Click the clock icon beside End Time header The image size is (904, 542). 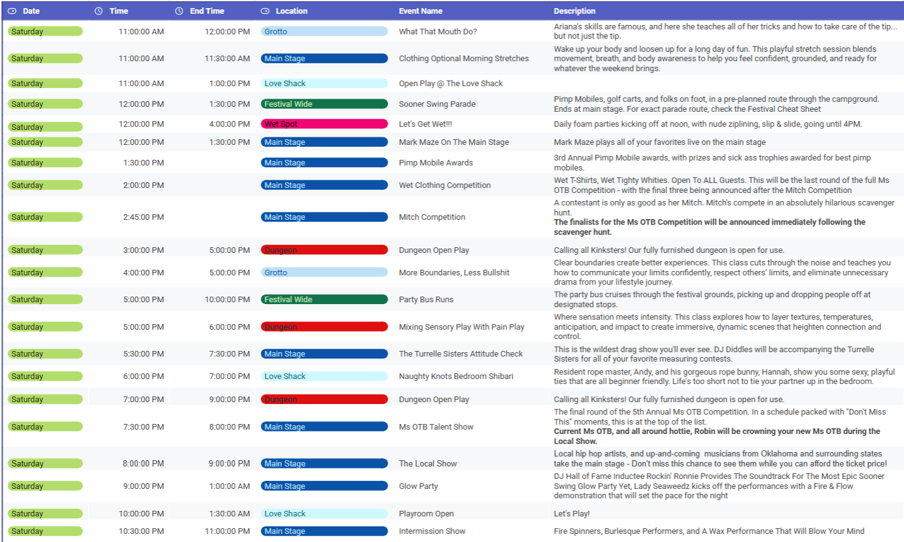pyautogui.click(x=179, y=11)
